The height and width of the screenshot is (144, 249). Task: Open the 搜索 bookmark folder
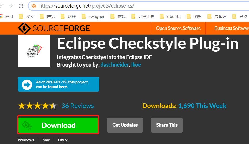pyautogui.click(x=26, y=16)
